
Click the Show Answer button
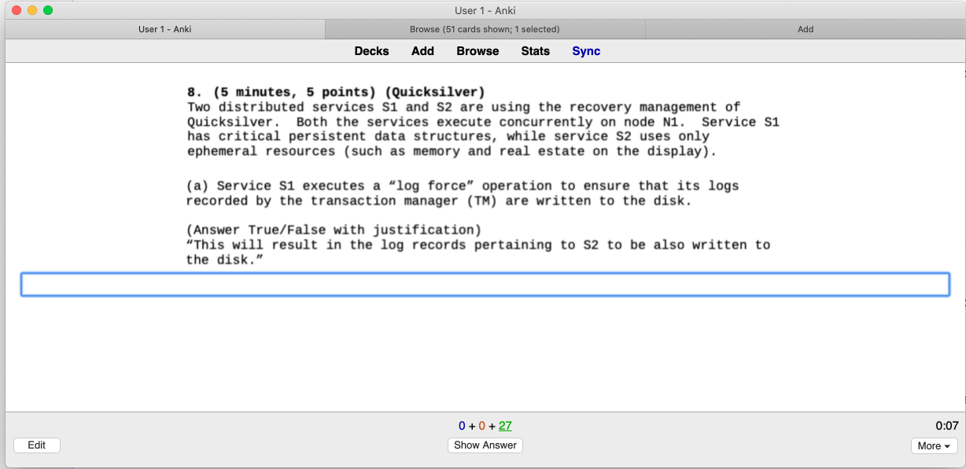click(x=485, y=445)
